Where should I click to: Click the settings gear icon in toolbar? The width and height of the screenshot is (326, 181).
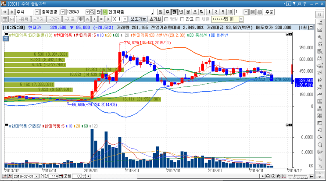tap(260, 12)
